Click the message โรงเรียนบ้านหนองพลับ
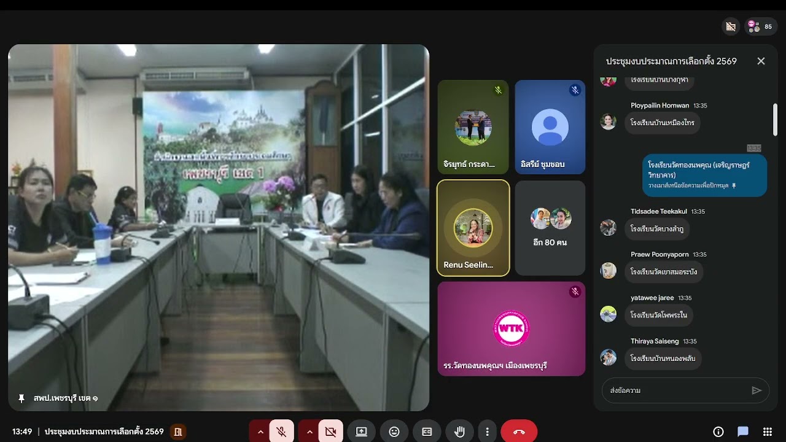This screenshot has width=786, height=442. (x=663, y=359)
